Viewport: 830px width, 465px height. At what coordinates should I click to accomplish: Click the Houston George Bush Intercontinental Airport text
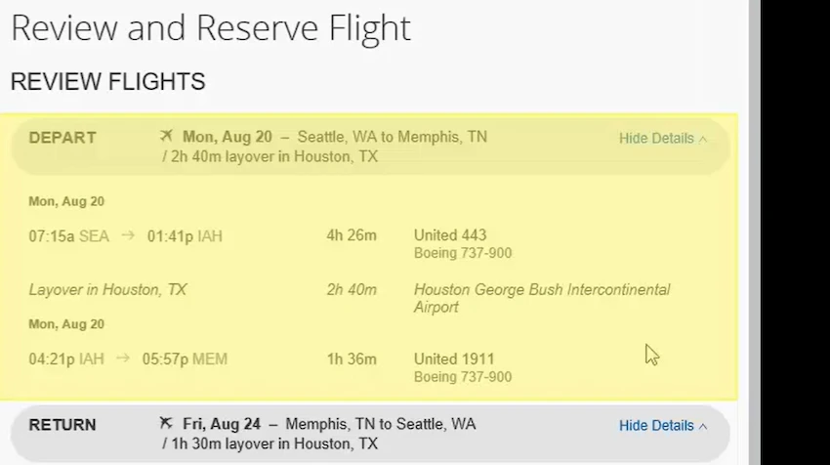point(542,298)
